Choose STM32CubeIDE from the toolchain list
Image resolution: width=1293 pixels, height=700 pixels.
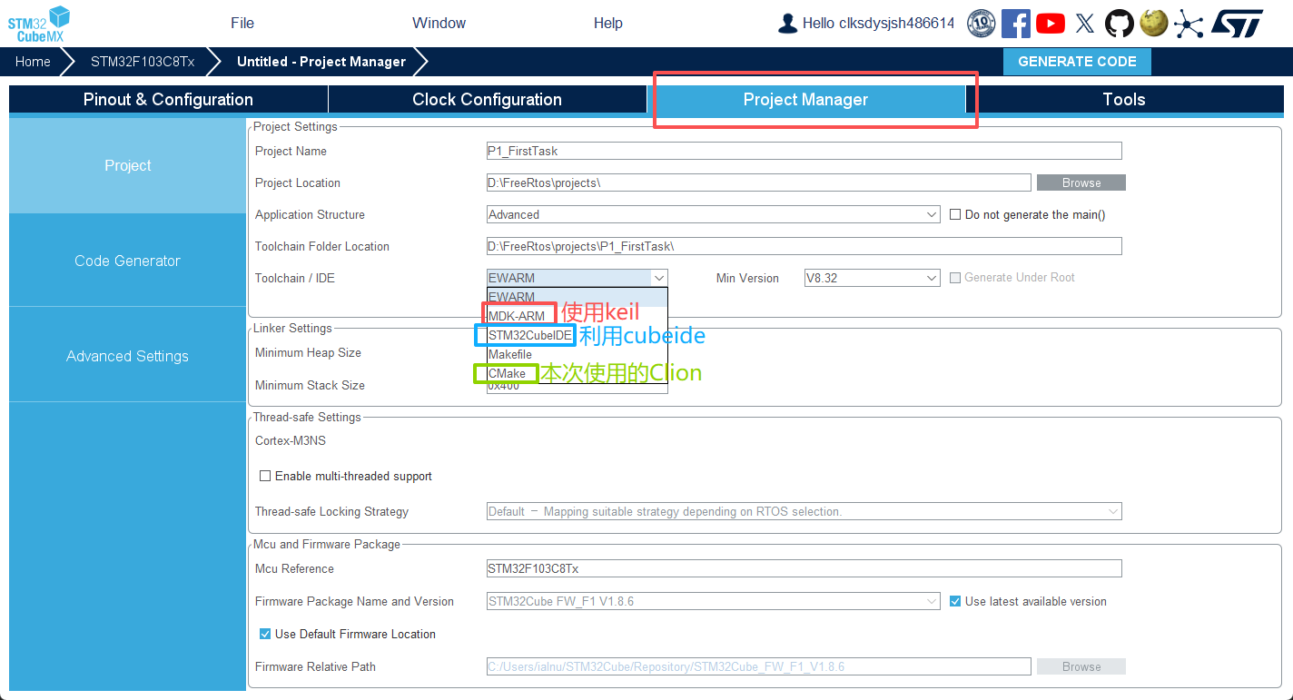577,335
